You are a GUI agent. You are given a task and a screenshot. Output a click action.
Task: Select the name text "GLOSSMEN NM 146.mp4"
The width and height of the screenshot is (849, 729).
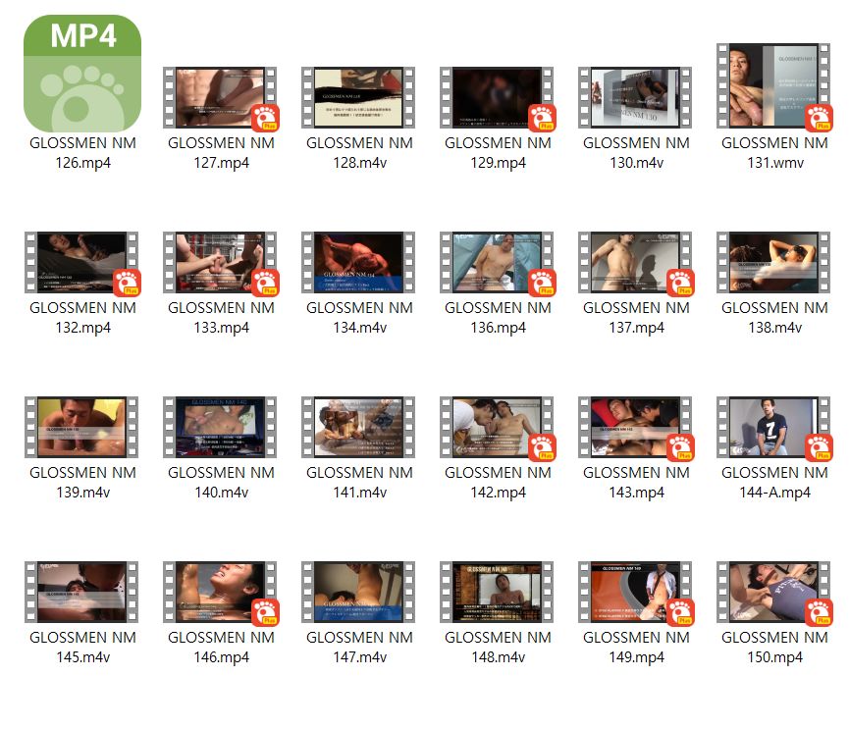pyautogui.click(x=222, y=648)
